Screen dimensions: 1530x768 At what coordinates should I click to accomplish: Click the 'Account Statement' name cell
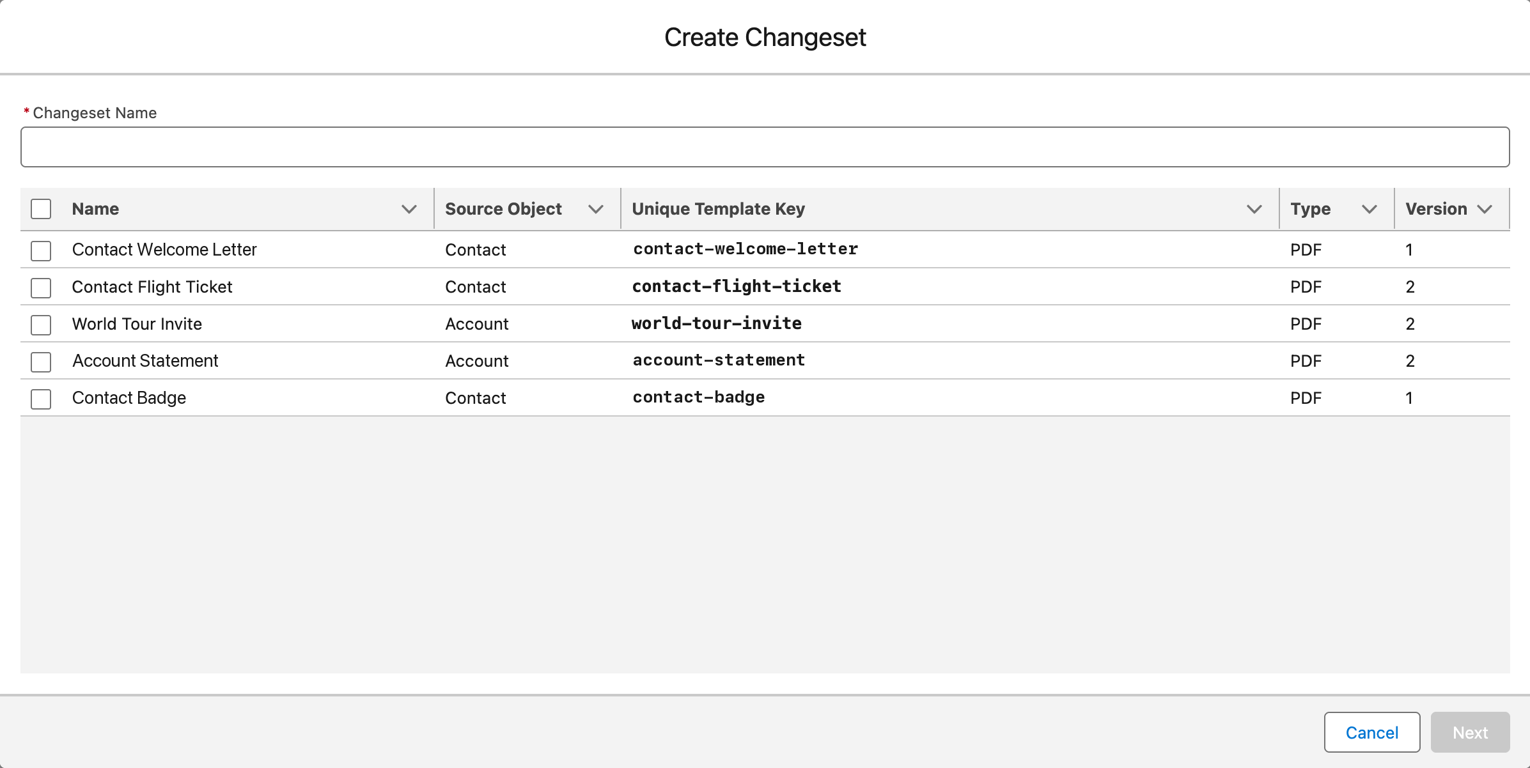145,361
